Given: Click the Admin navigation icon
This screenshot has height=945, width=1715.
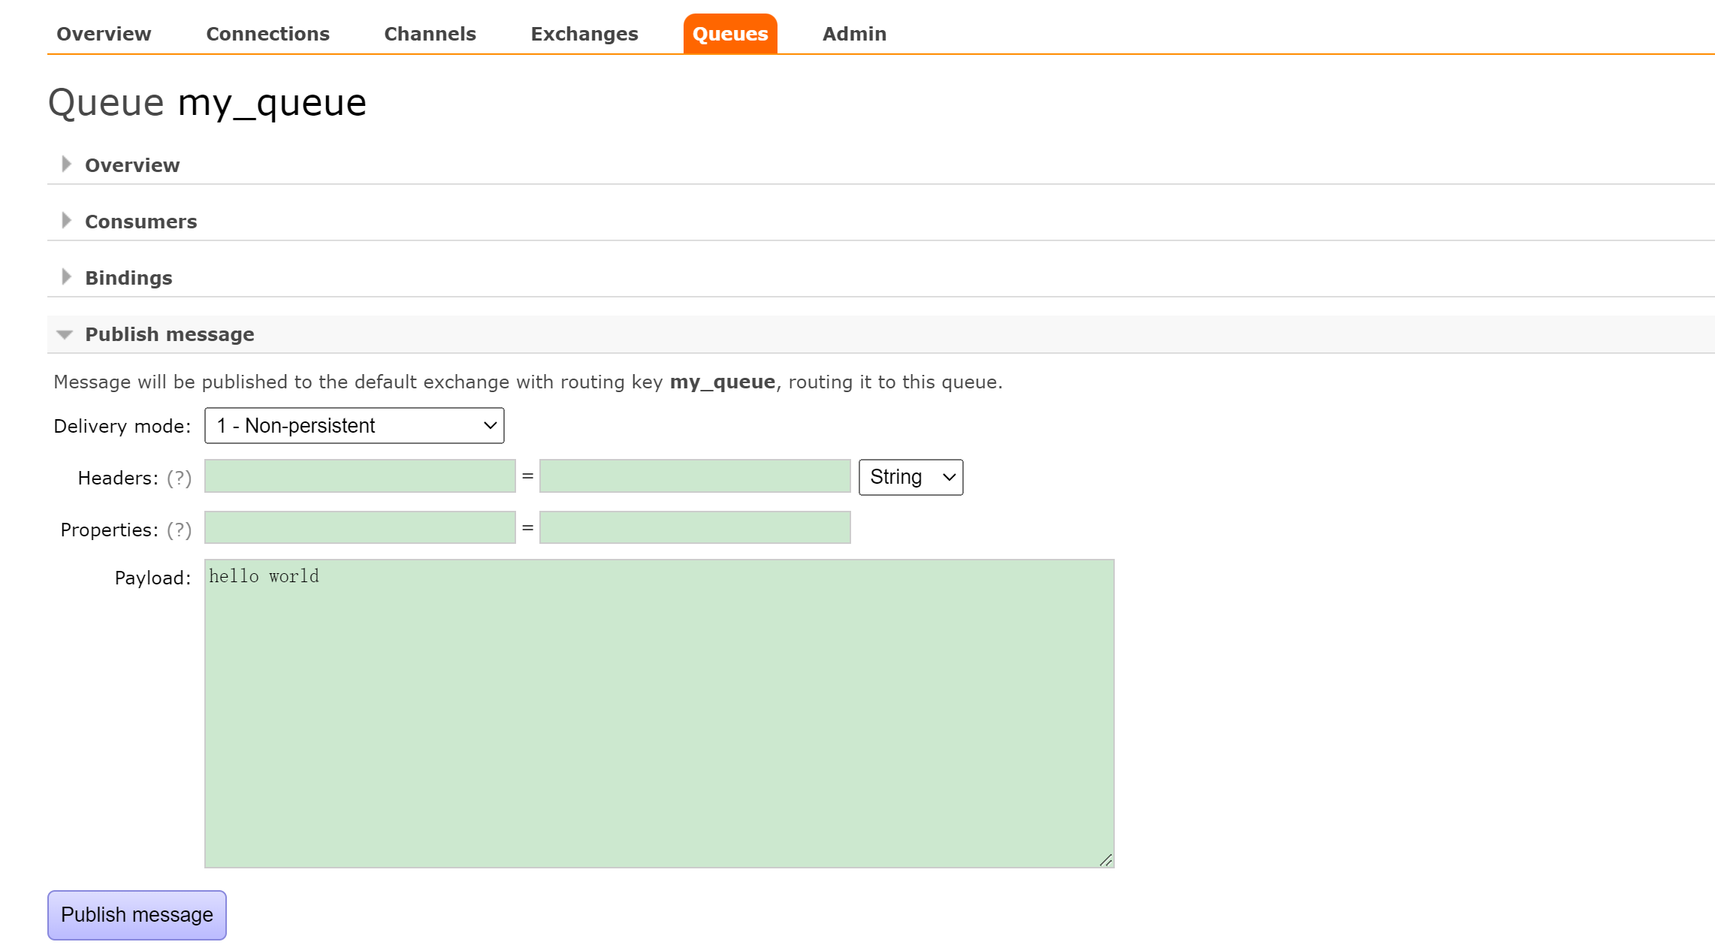Looking at the screenshot, I should 855,32.
